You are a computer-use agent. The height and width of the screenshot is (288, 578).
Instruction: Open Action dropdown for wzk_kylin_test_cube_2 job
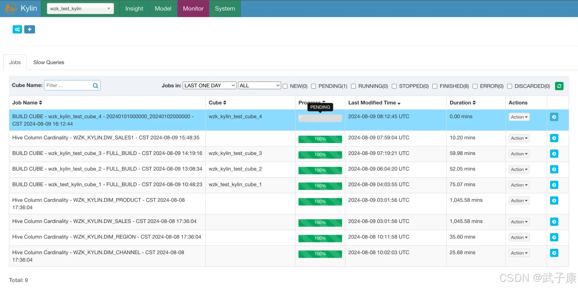(519, 170)
